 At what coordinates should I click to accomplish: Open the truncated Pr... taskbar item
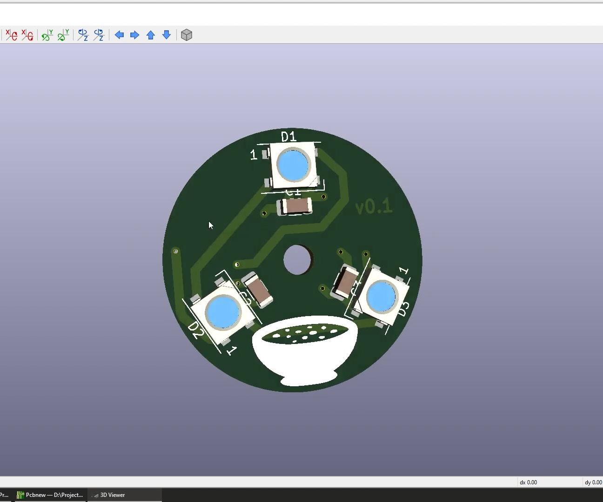[x=4, y=495]
